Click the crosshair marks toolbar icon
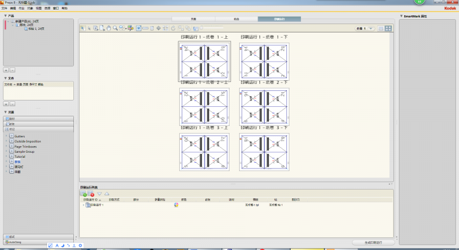This screenshot has width=459, height=250. pyautogui.click(x=159, y=29)
